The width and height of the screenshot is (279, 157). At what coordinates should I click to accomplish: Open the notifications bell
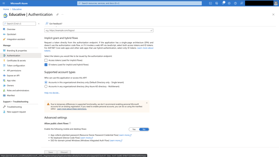(x=223, y=3)
